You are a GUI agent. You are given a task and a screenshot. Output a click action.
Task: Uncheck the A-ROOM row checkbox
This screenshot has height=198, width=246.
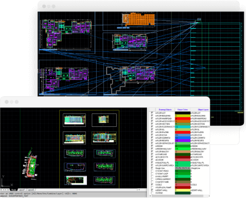pyautogui.click(x=152, y=146)
